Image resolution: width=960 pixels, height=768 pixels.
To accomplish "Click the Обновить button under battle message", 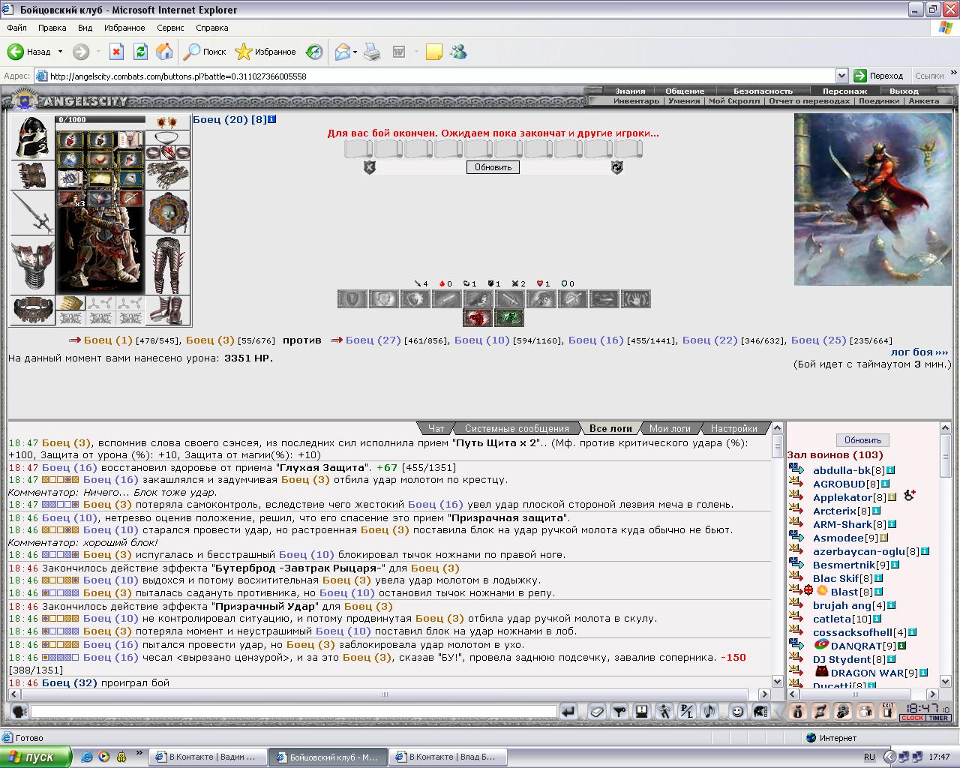I will 493,167.
